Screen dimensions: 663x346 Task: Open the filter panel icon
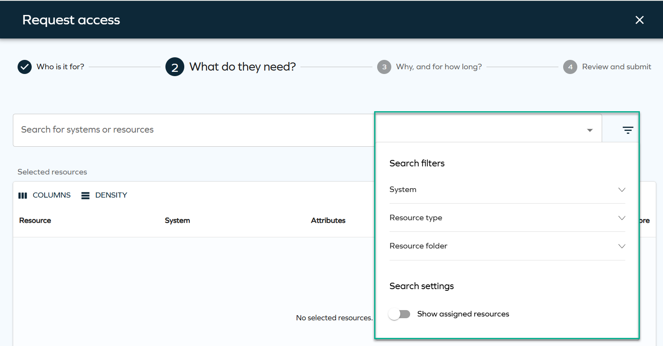pos(627,130)
